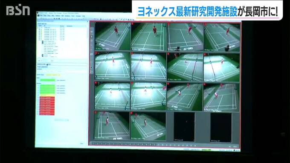Click the first red status bar in the list

(x=47, y=98)
